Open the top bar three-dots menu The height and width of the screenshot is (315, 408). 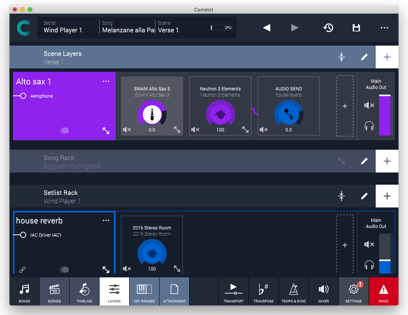[384, 28]
